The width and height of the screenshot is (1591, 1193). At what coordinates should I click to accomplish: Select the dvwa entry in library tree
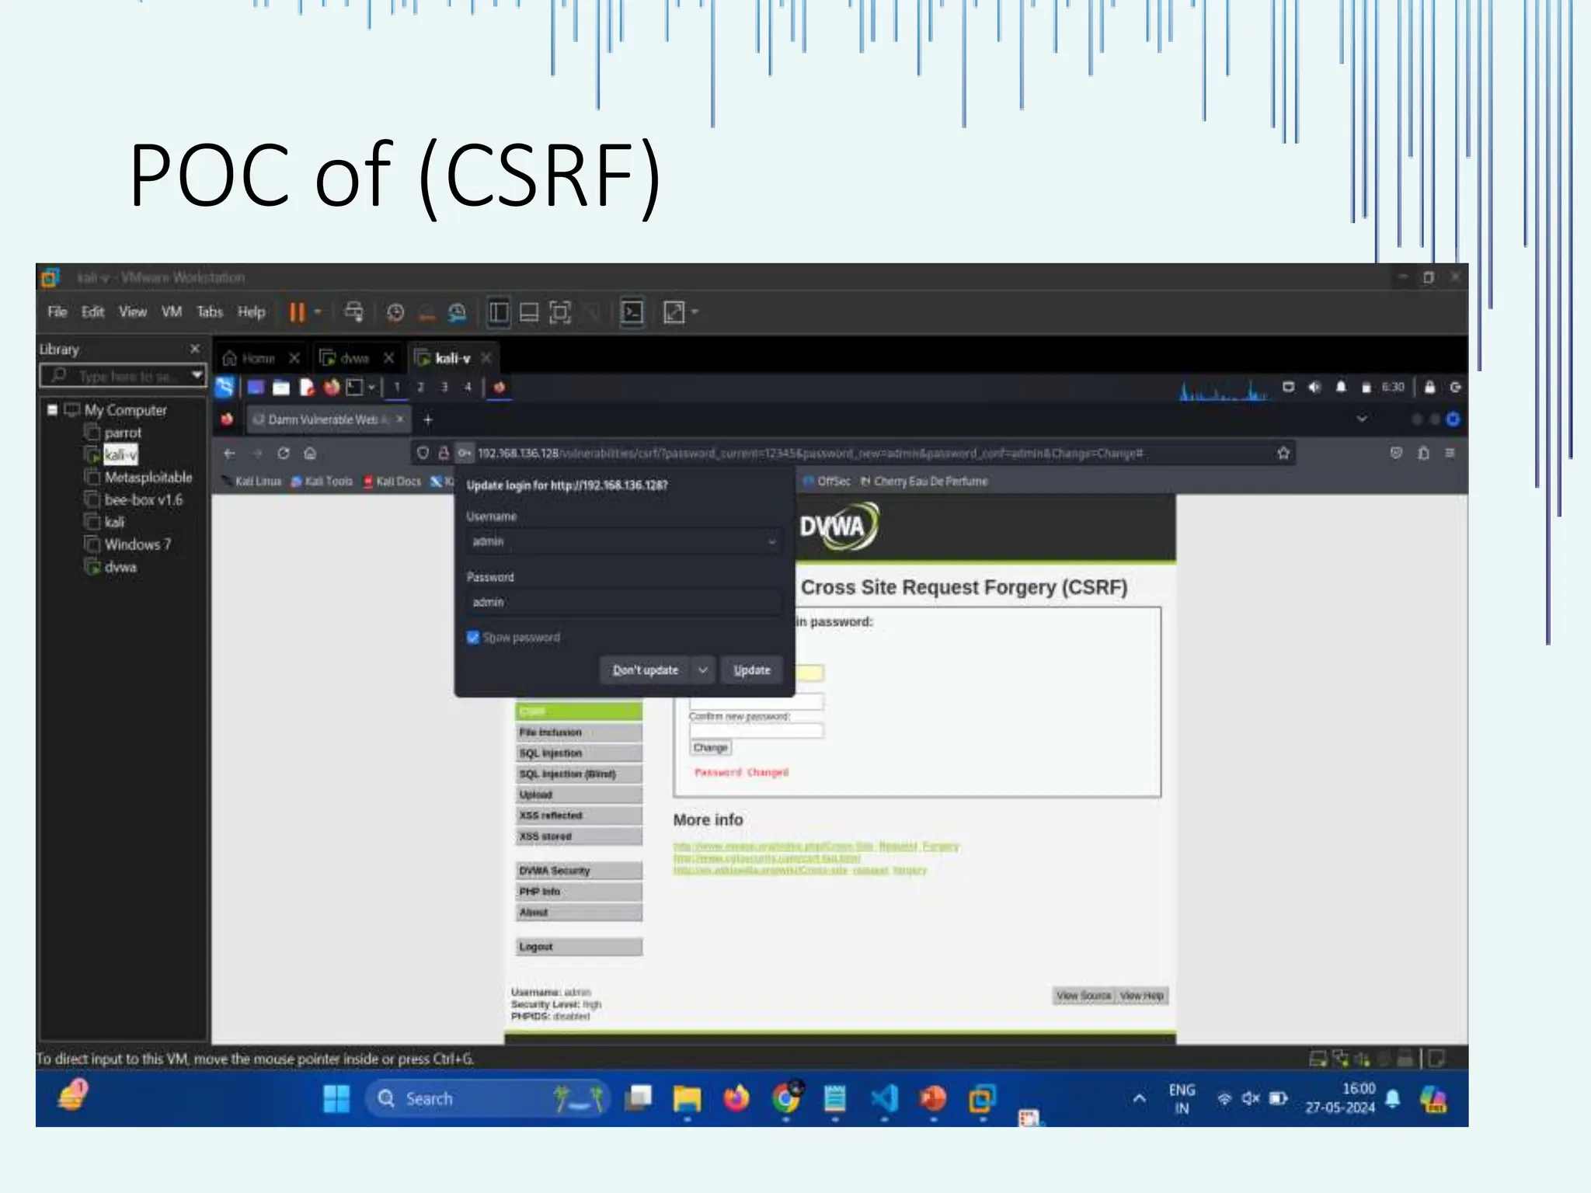(120, 567)
